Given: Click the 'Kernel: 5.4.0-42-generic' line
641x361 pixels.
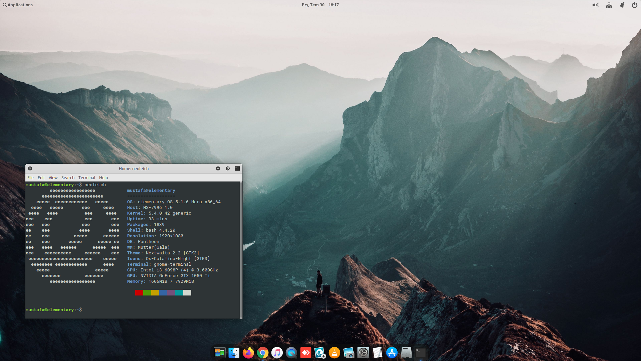Looking at the screenshot, I should pos(159,213).
